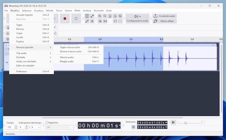
Task: Open selection toolbar settings gear
Action: pyautogui.click(x=133, y=127)
